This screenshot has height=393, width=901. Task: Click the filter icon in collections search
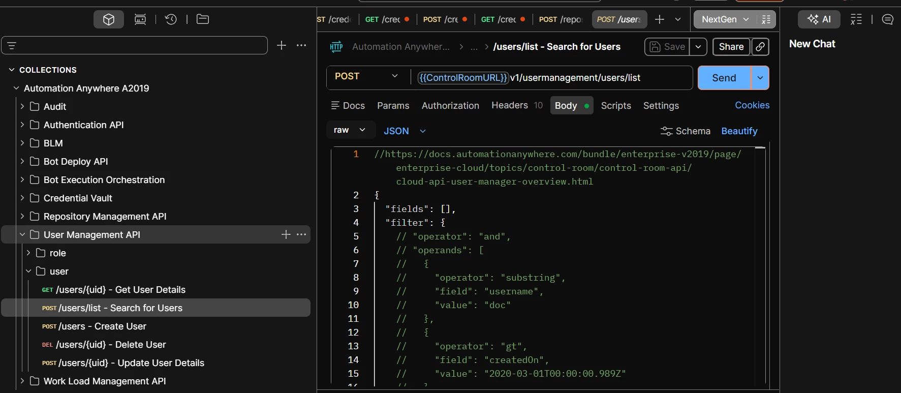click(x=12, y=46)
